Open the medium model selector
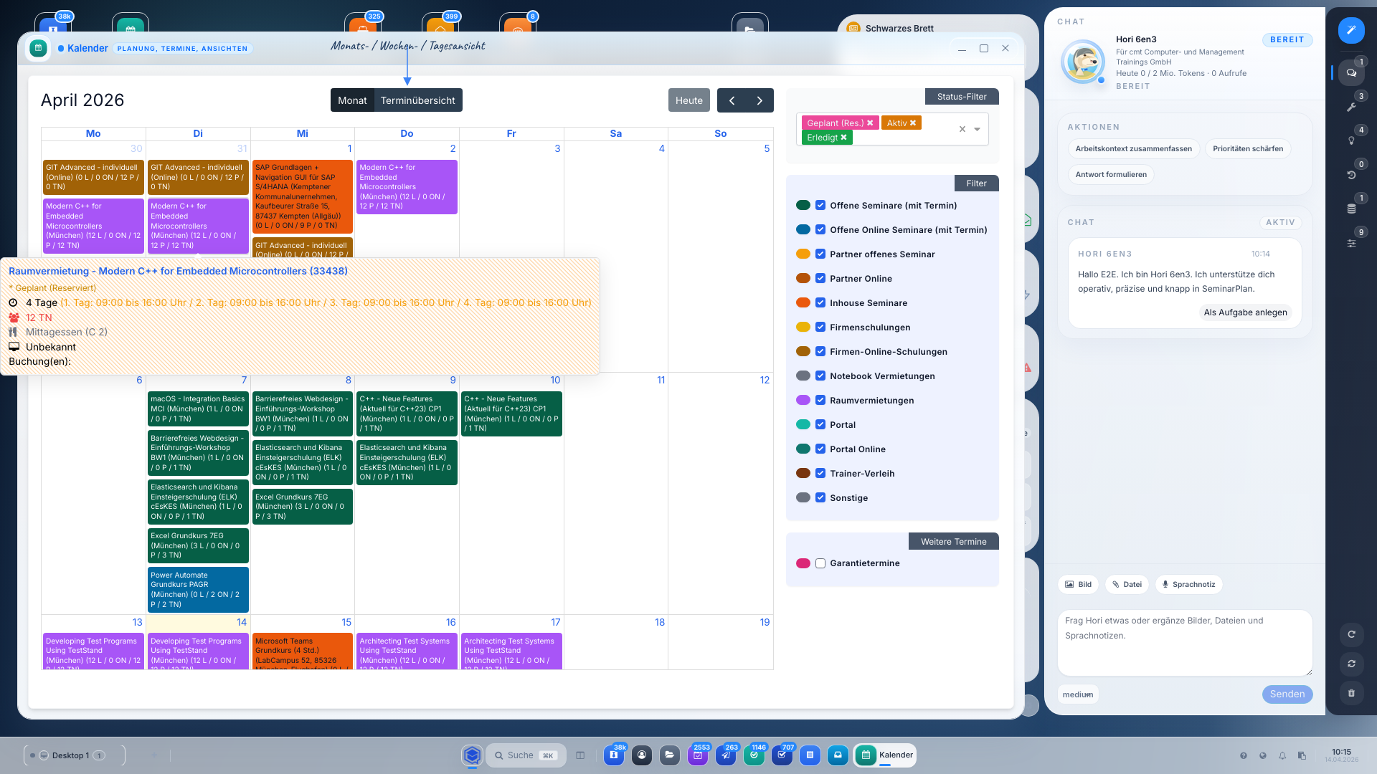 (1077, 694)
